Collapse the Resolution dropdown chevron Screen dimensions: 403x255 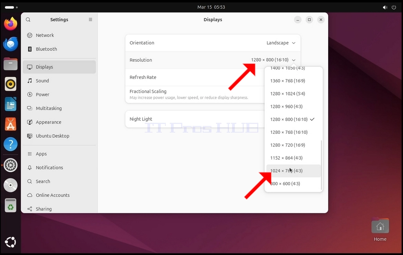tap(294, 60)
